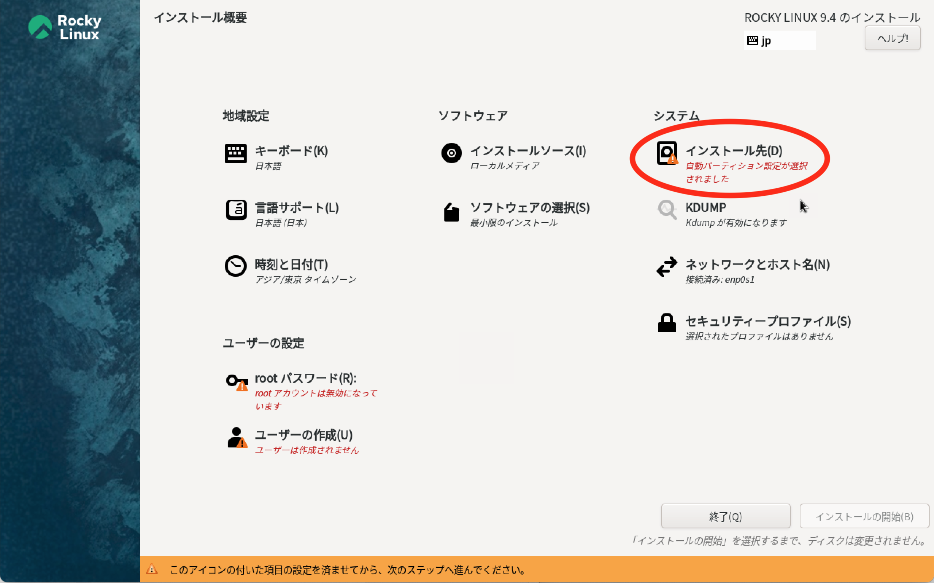Click the Rocky Linux logo

coord(65,27)
